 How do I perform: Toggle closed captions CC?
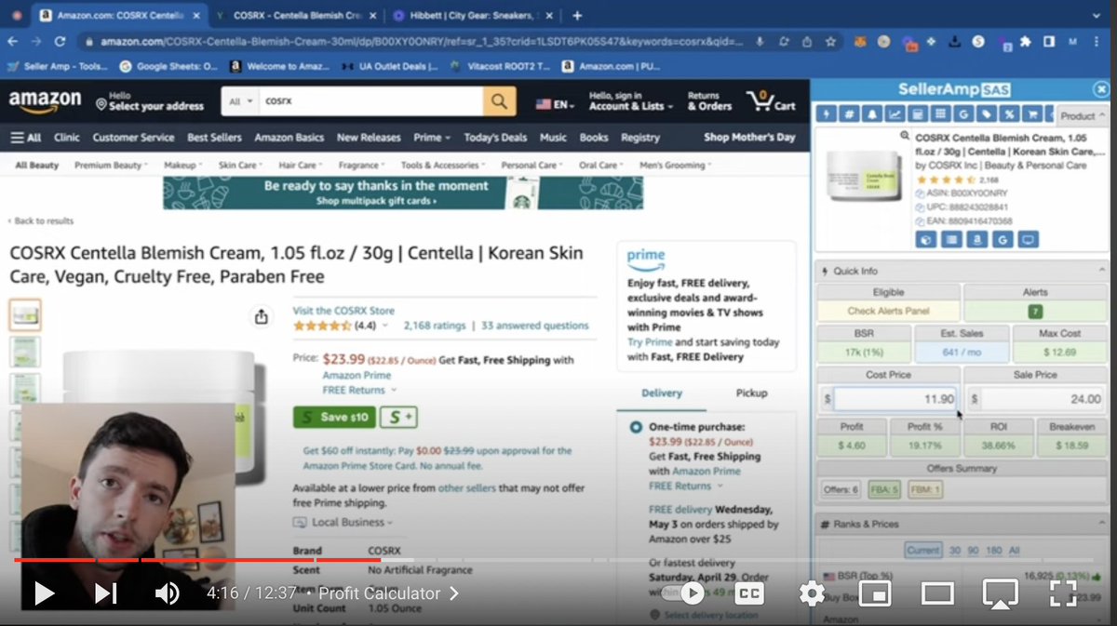coord(749,593)
